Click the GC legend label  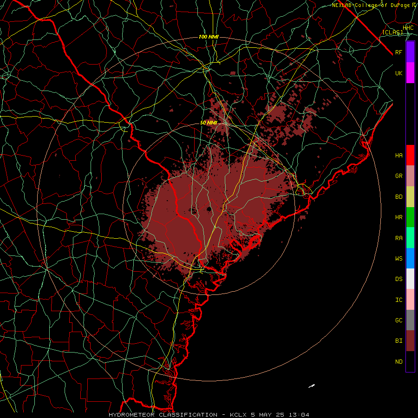pos(398,320)
